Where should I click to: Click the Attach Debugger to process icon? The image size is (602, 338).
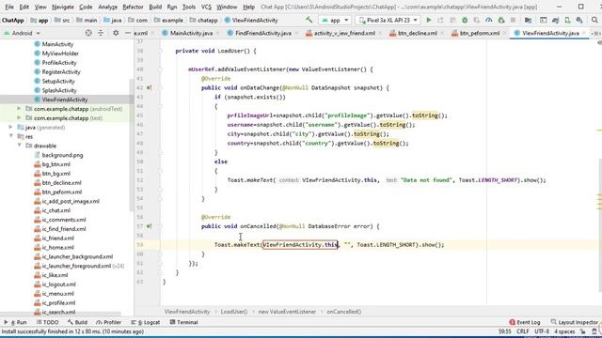(501, 20)
